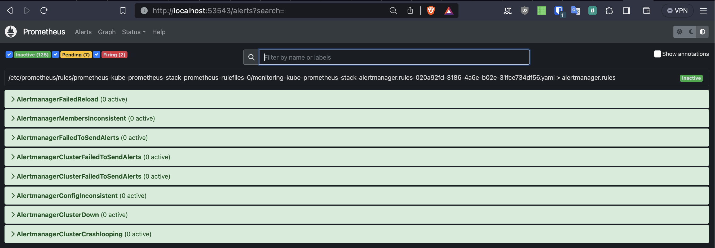Click the search magnifier beside filter box

click(x=251, y=57)
